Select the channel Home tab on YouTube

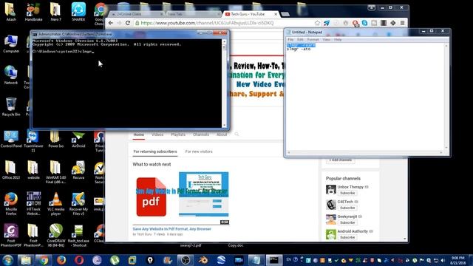click(x=139, y=134)
